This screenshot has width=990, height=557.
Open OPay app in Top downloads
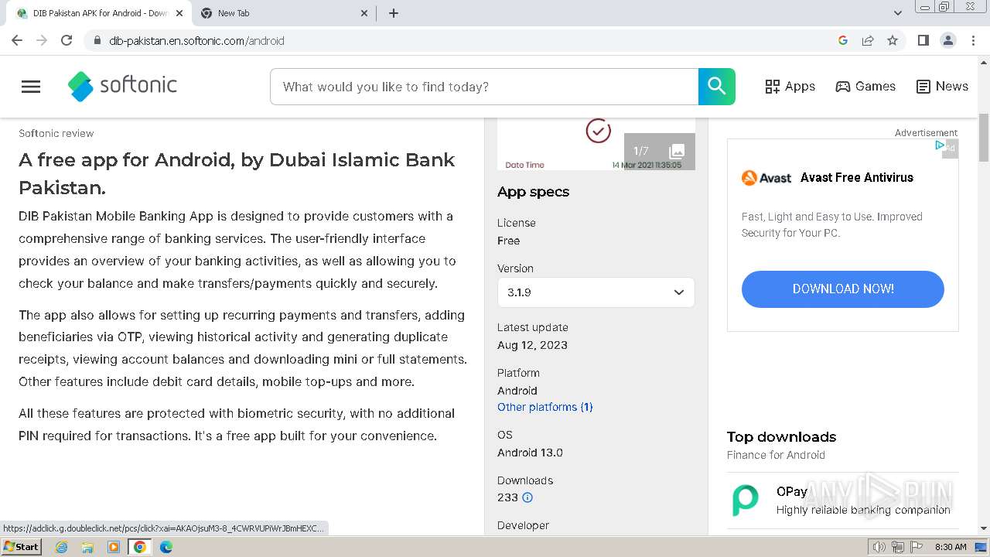coord(842,501)
